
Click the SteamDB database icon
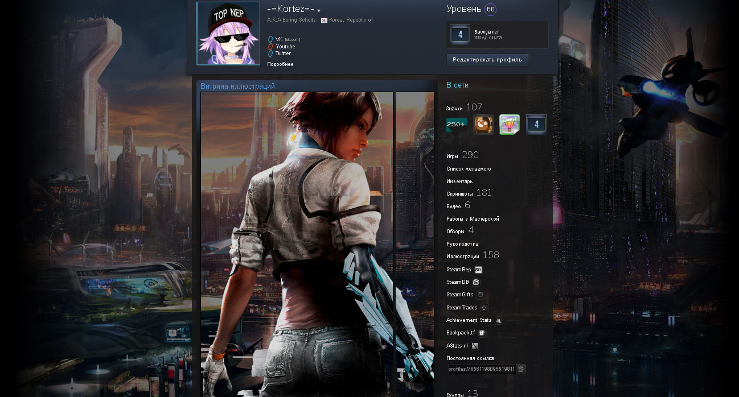pos(476,282)
